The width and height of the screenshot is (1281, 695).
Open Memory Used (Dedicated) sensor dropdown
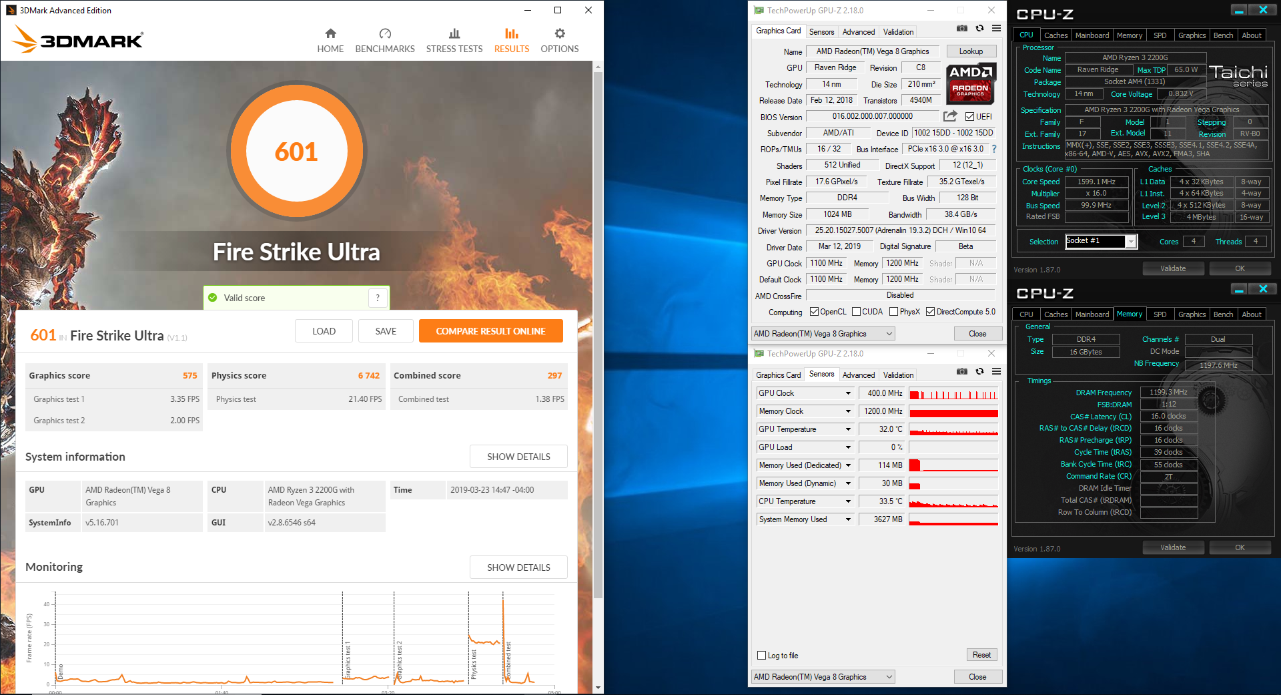[848, 465]
